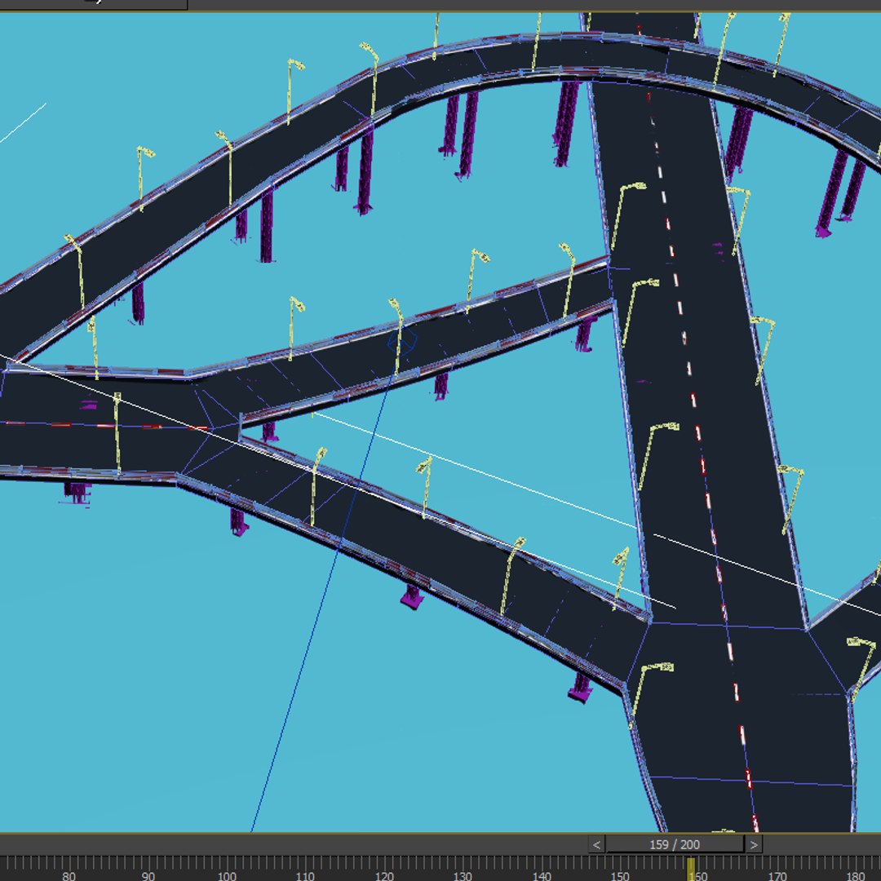Click the yellow current-frame marker on the track bar
Screen dimensions: 881x881
[691, 869]
